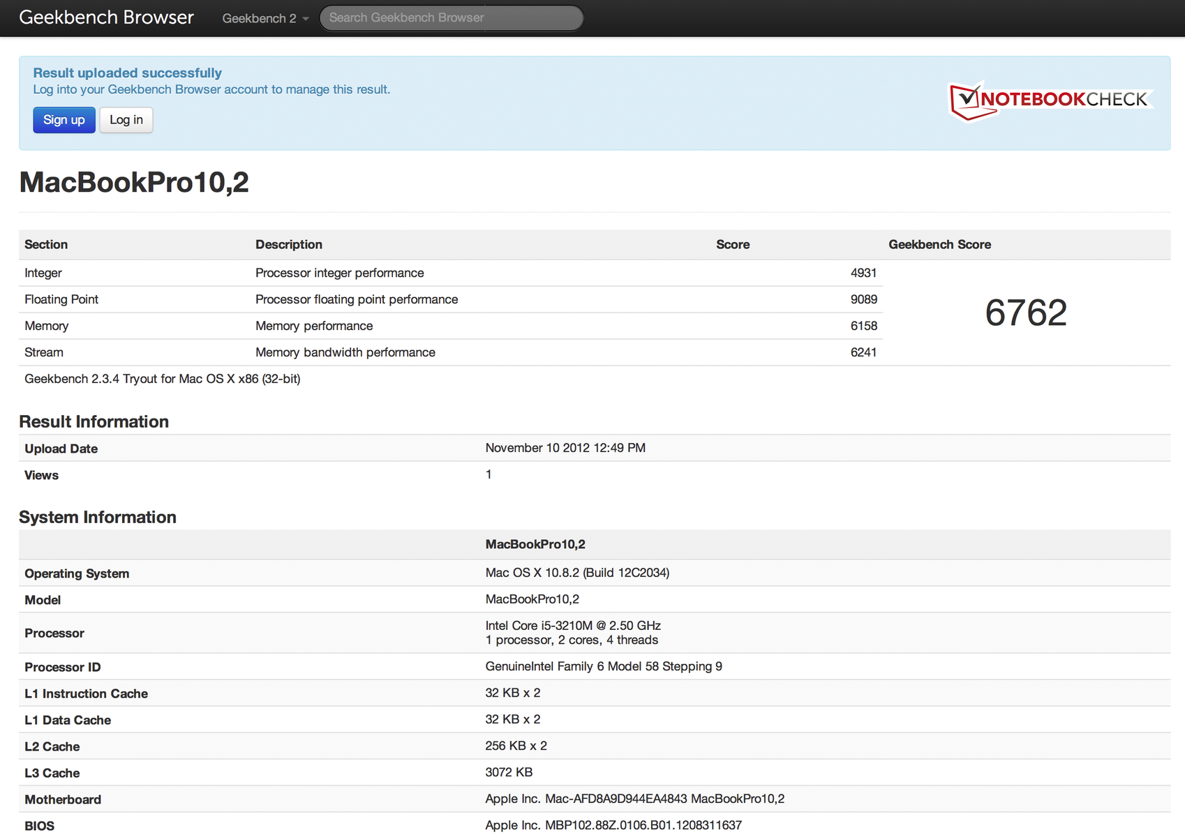Click the Section column header
The height and width of the screenshot is (837, 1185).
(46, 245)
